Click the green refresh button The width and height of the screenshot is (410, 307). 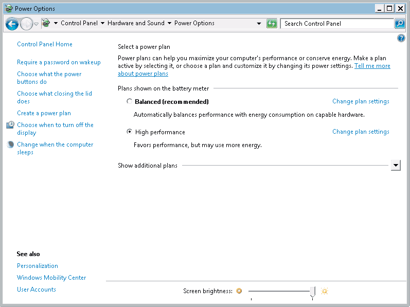tap(272, 24)
